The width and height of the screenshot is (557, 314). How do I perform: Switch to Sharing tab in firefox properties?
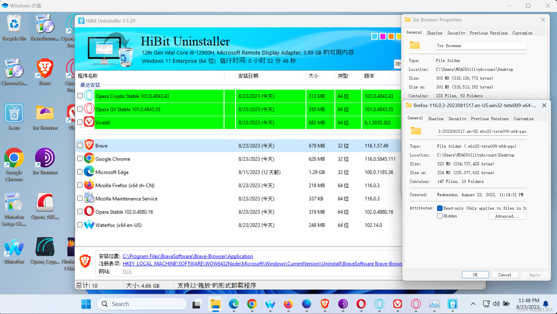[436, 118]
